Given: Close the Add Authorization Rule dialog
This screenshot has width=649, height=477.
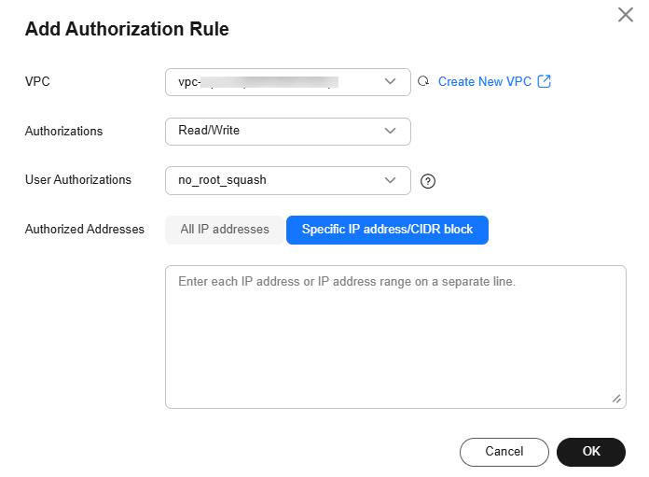Looking at the screenshot, I should coord(626,15).
